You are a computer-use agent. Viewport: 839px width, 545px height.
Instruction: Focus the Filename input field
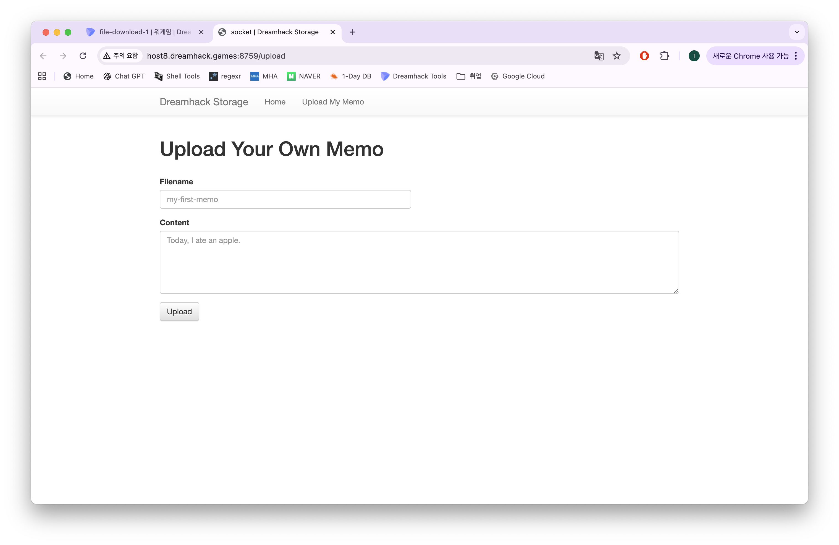pyautogui.click(x=285, y=200)
